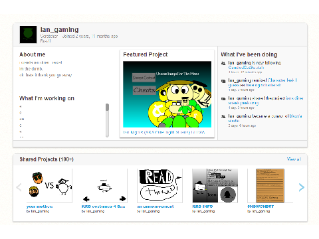Click the Ian_gaming username heading

(59, 30)
